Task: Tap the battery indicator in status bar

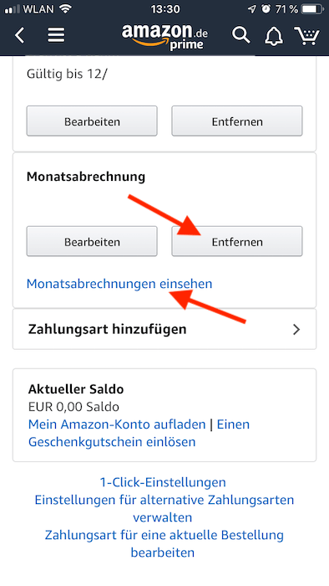Action: [313, 9]
